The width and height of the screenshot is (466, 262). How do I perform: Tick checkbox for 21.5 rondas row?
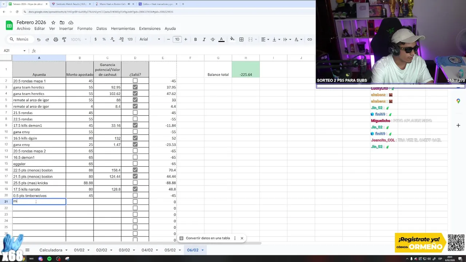[x=135, y=112]
